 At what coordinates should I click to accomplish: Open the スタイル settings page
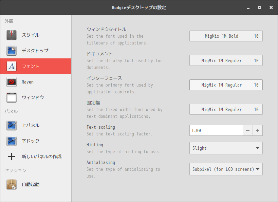click(36, 35)
